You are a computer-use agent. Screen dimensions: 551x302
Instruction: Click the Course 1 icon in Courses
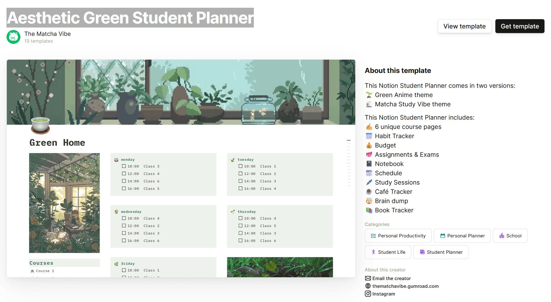[32, 271]
